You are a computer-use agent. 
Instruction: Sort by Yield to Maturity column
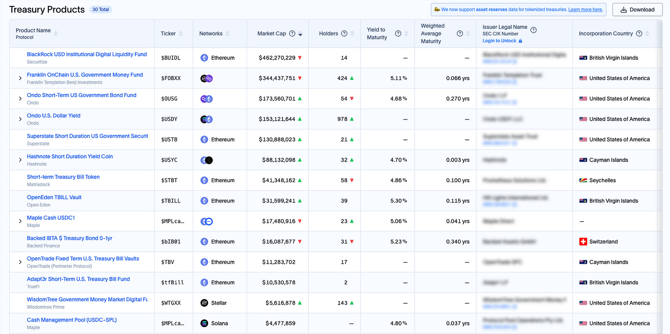click(x=407, y=34)
